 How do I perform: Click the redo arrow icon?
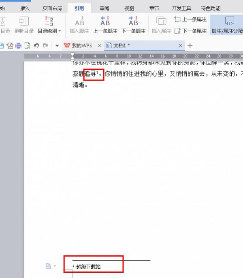[45, 46]
